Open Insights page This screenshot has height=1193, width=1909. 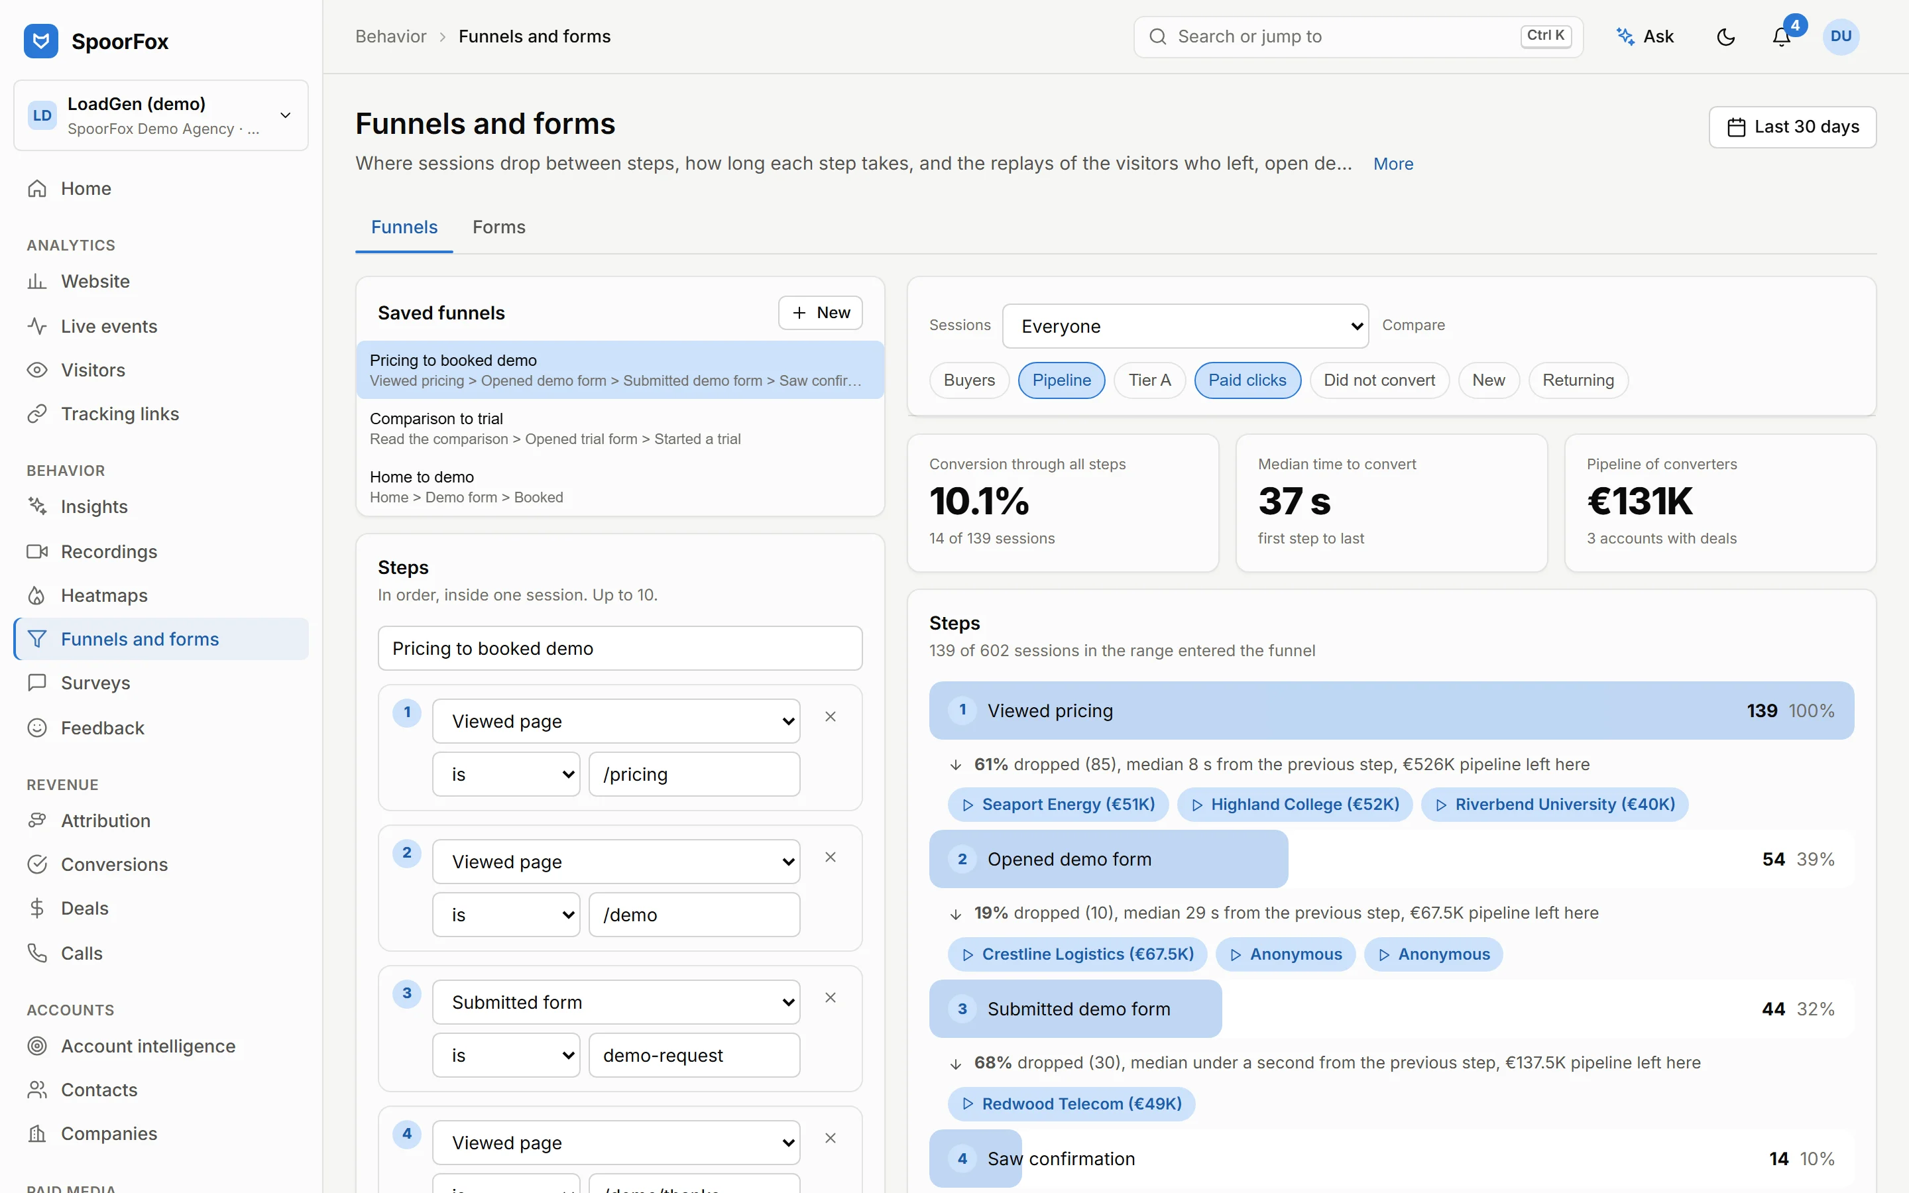161,506
